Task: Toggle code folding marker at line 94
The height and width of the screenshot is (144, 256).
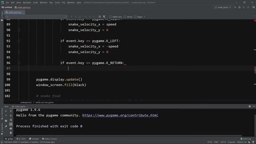Action: tap(19, 52)
